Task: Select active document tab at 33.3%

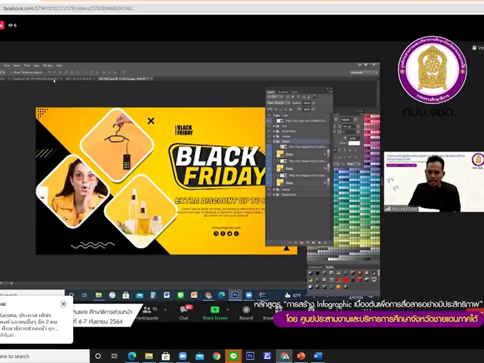Action: click(x=125, y=79)
